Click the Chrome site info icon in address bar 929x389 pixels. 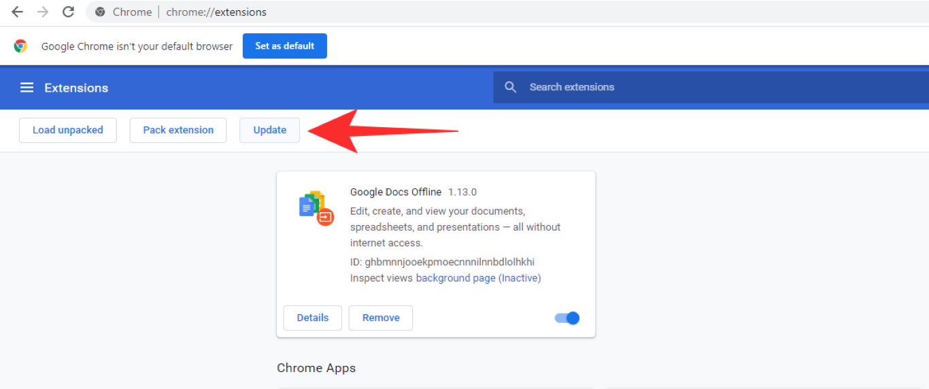point(101,12)
